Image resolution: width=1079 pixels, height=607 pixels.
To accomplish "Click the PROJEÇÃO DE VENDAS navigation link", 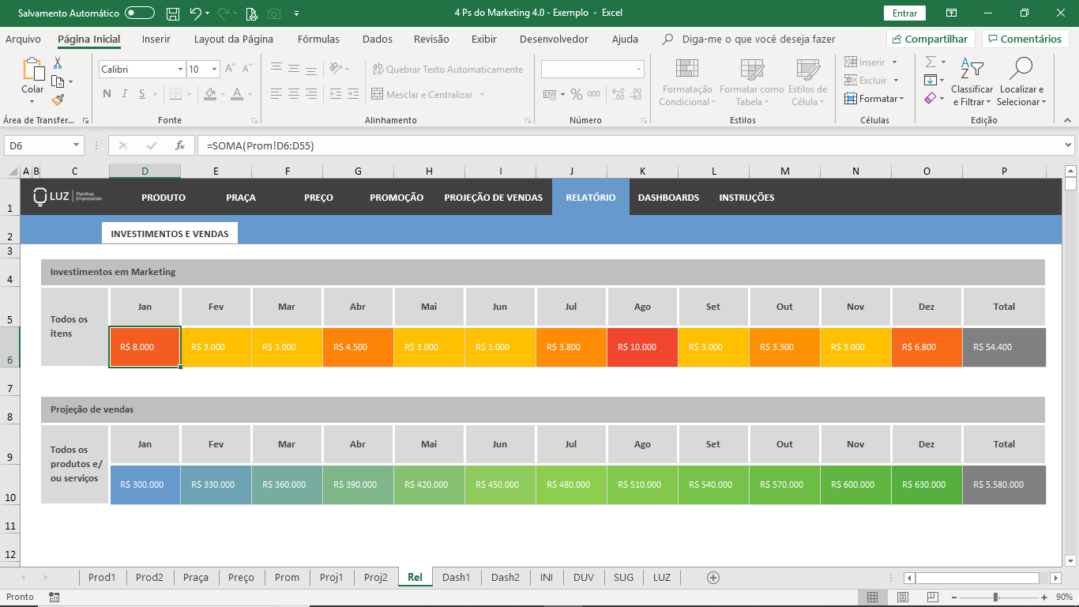I will 493,198.
